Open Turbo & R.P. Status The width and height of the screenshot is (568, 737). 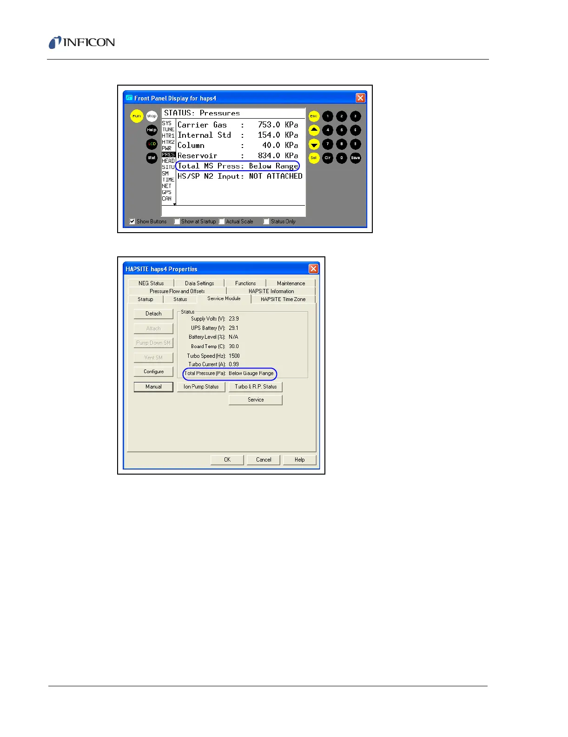(x=256, y=387)
